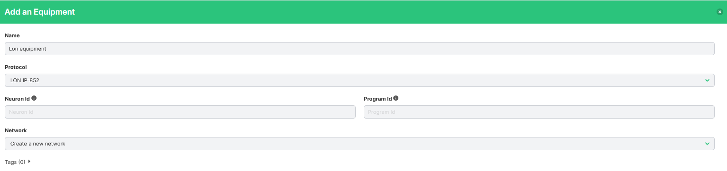Click the Add an Equipment header title

tap(40, 12)
